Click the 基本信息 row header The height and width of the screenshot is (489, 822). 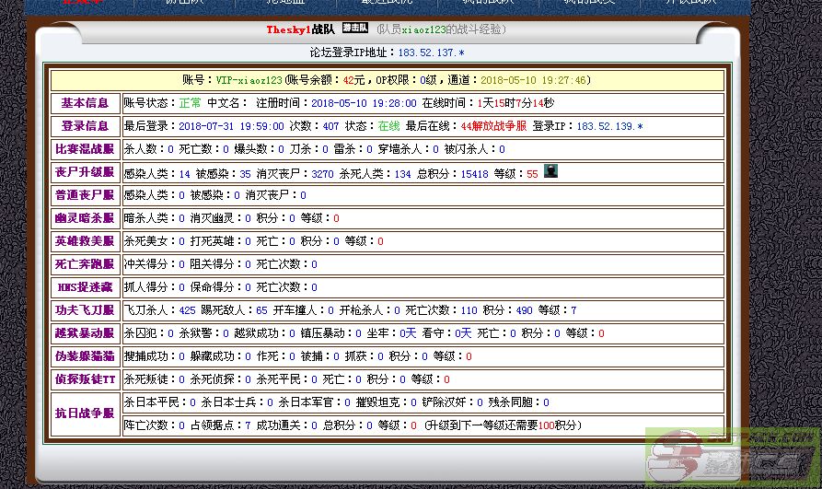click(x=85, y=103)
